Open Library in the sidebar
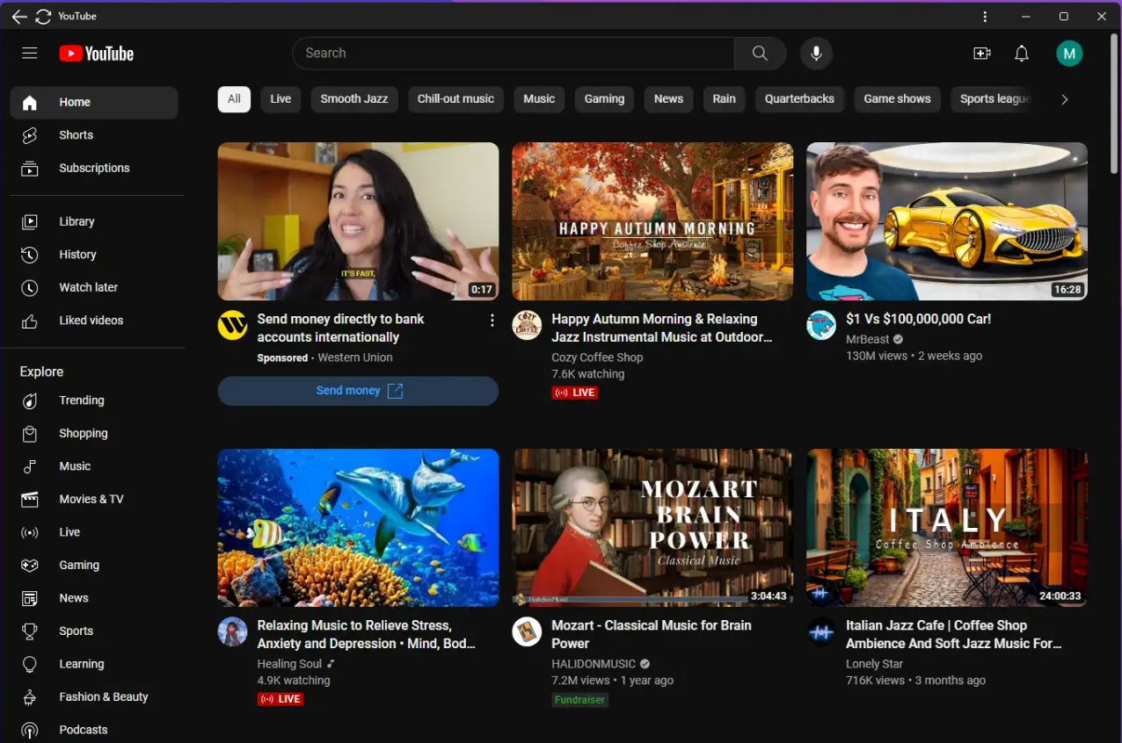Image resolution: width=1122 pixels, height=743 pixels. tap(94, 221)
